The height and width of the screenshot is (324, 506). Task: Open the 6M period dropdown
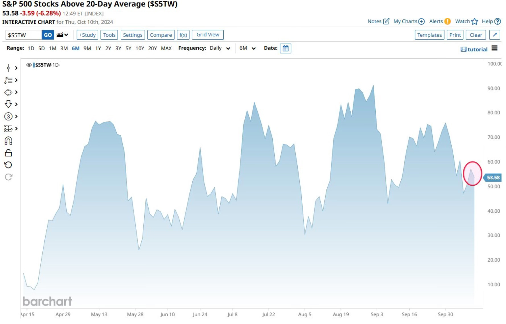click(x=247, y=48)
